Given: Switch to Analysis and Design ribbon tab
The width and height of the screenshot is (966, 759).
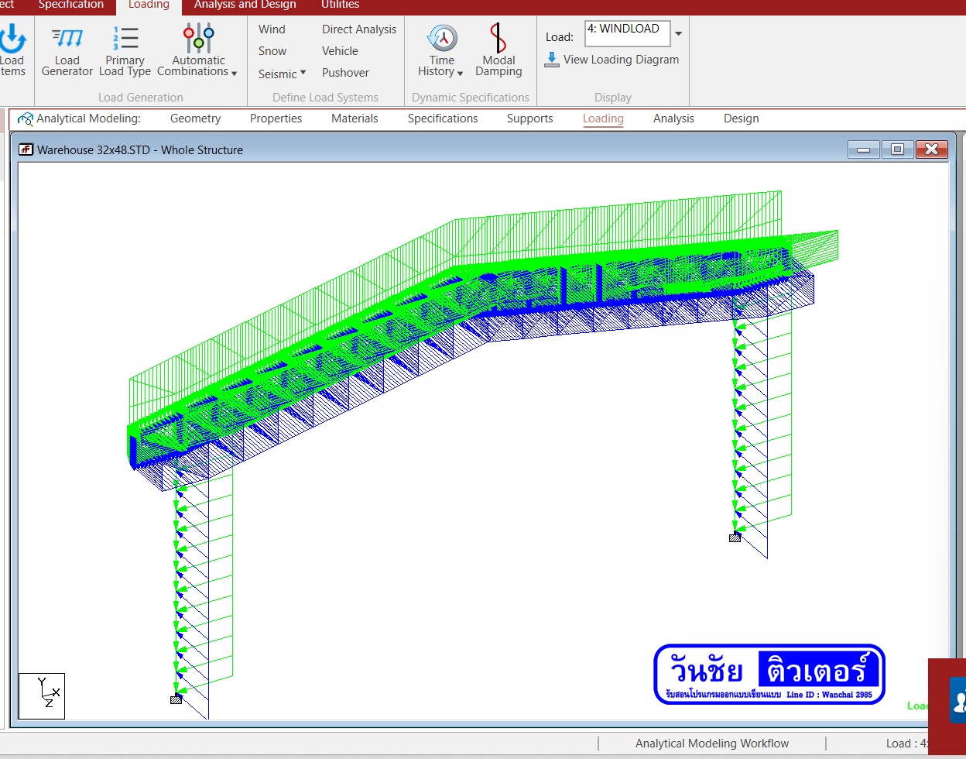Looking at the screenshot, I should coord(245,5).
